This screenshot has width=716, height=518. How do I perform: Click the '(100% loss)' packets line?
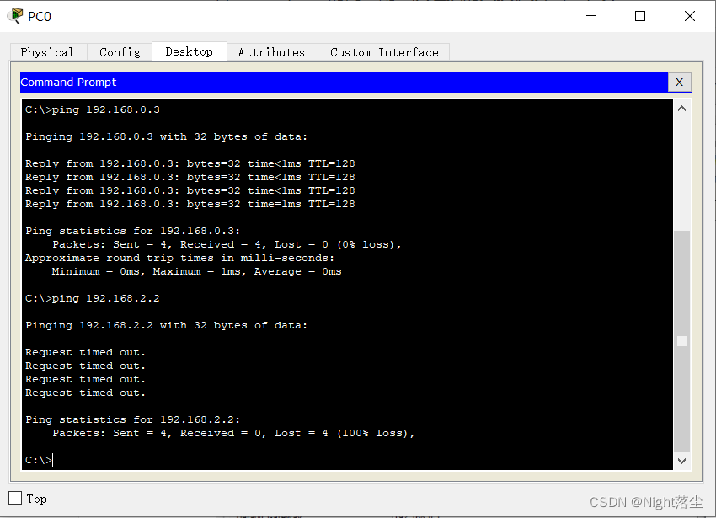[234, 433]
